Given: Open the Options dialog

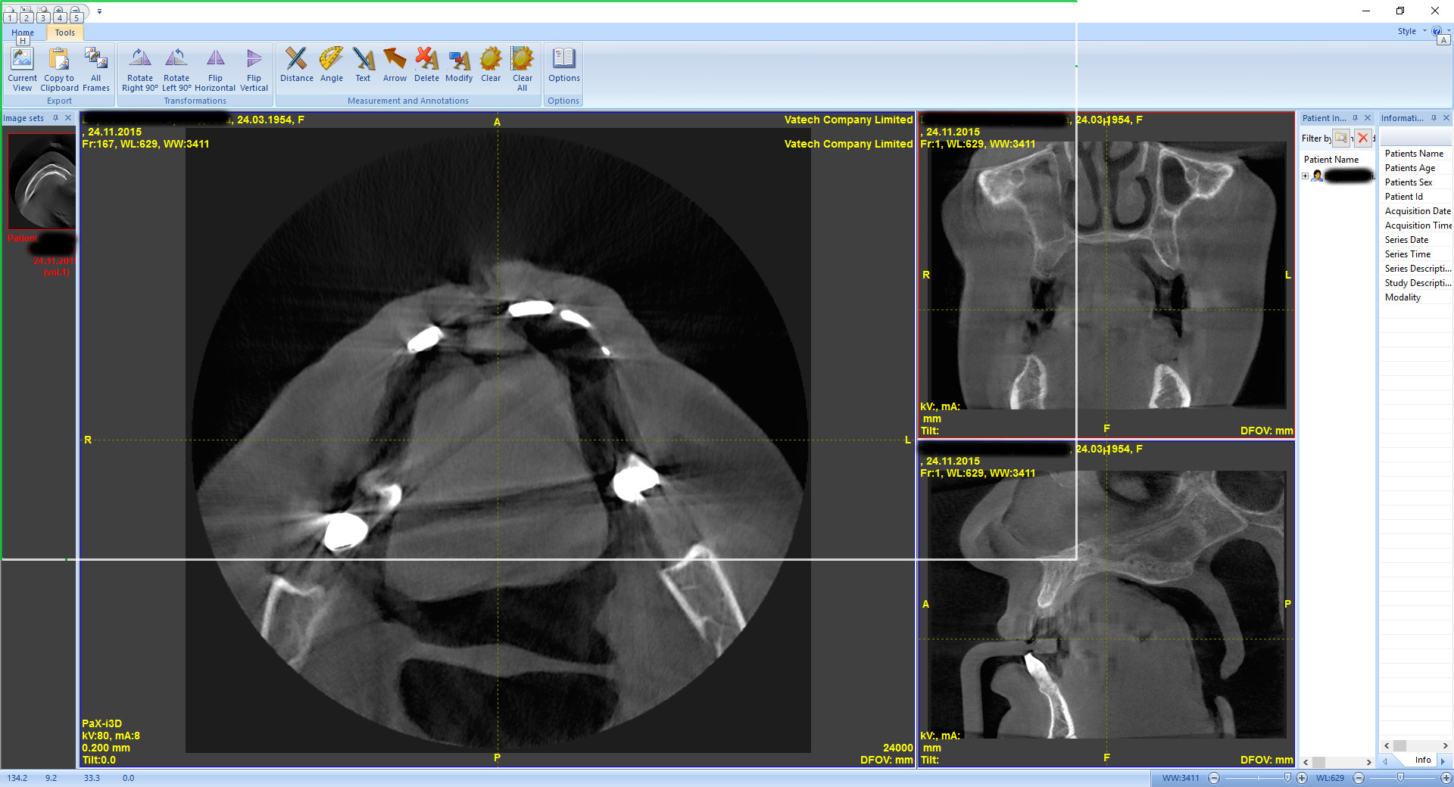Looking at the screenshot, I should coord(563,65).
